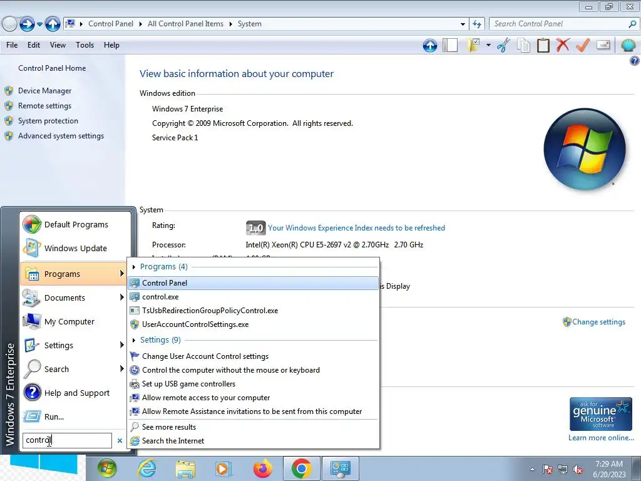The width and height of the screenshot is (641, 481).
Task: Select UserAccountControlSettings.exe result
Action: click(253, 324)
